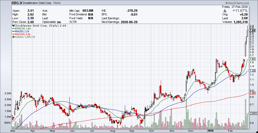Click the candlestick icon in the chart legend
Viewport: 258px width, 133px height.
[x=13, y=26]
